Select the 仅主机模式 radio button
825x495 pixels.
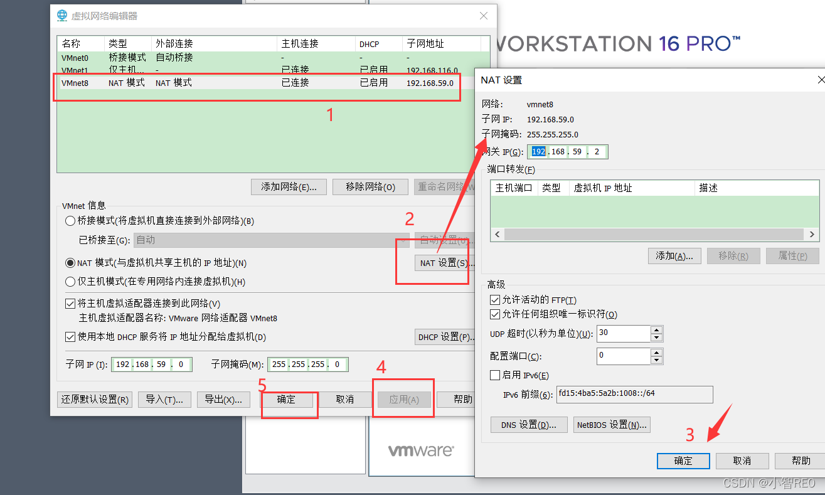(x=70, y=282)
